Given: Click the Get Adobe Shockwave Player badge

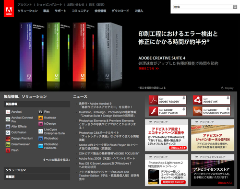Looking at the screenshot, I should point(212,111).
